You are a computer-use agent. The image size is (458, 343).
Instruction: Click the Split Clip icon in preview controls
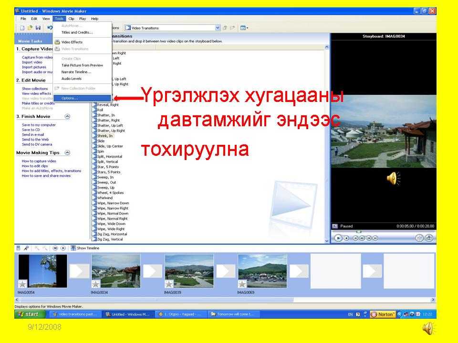419,238
